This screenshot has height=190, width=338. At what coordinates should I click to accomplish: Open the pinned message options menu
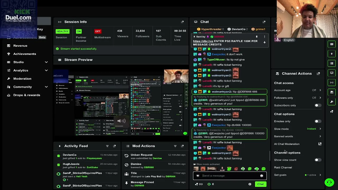click(264, 37)
